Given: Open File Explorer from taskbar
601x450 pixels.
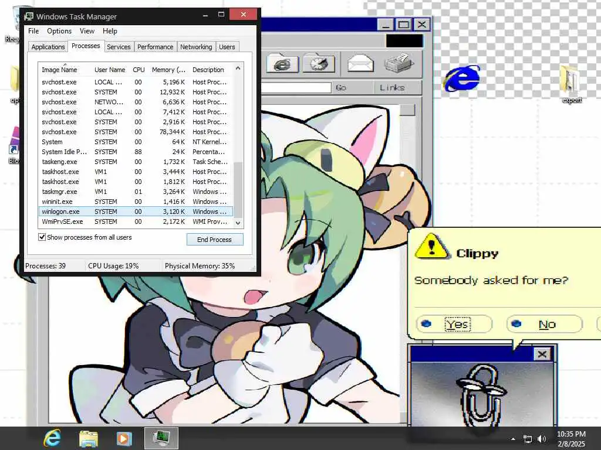Looking at the screenshot, I should (89, 438).
